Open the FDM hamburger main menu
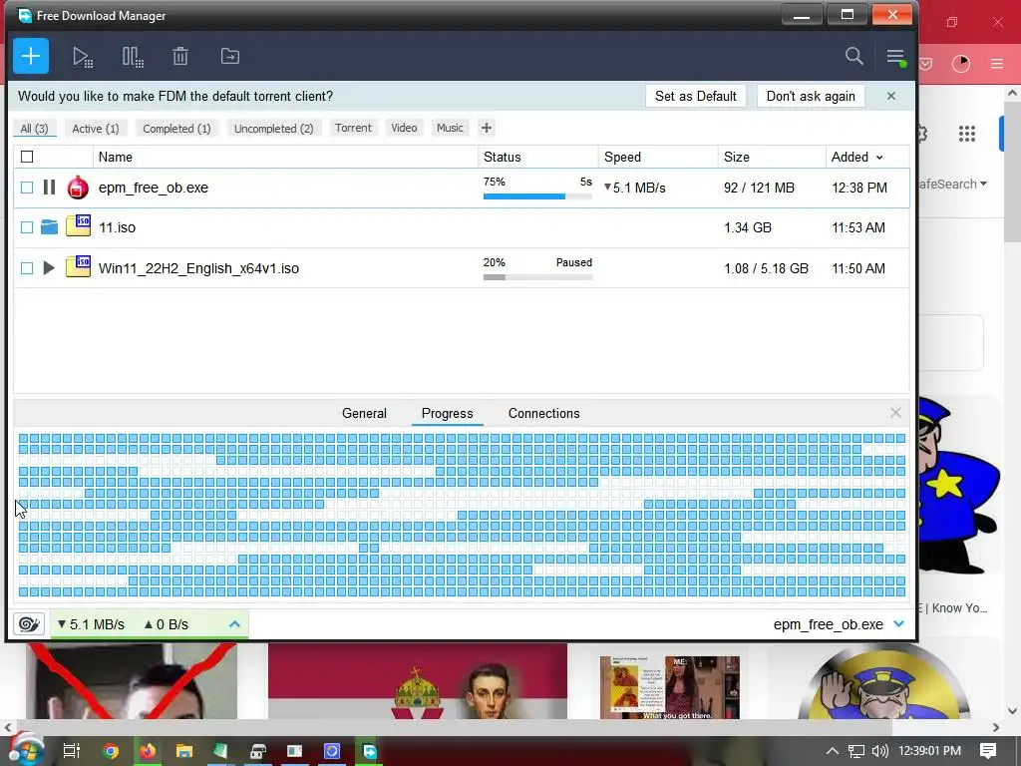The image size is (1021, 766). click(x=896, y=57)
